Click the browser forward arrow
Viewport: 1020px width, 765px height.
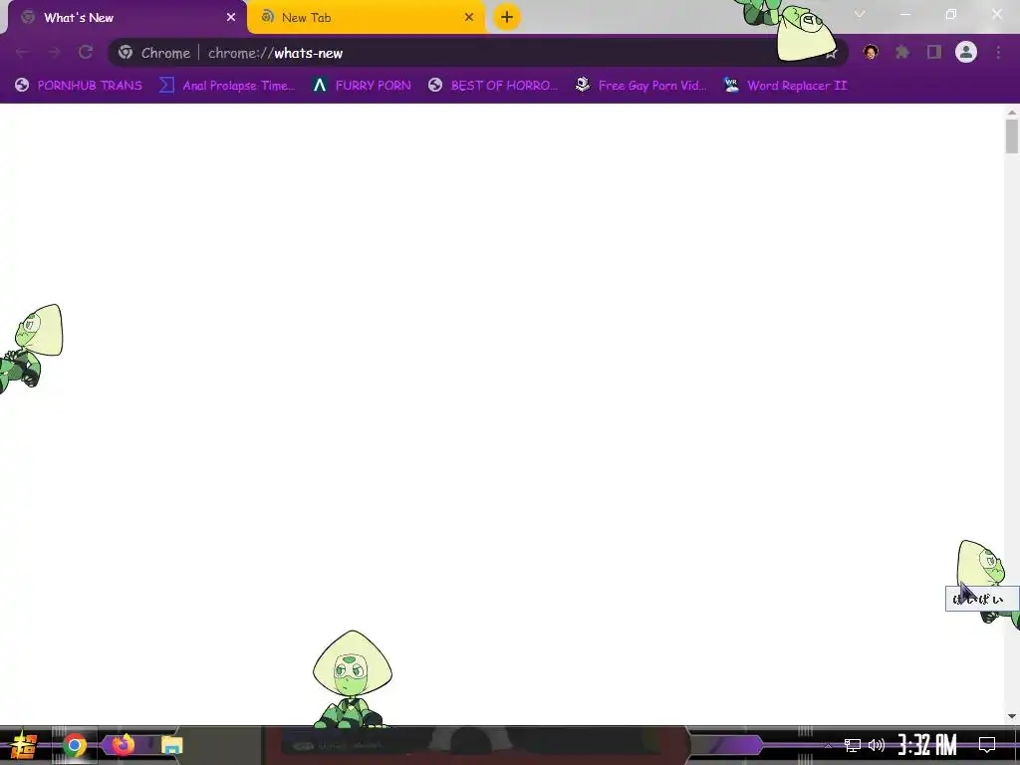tap(54, 53)
